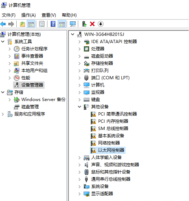Image resolution: width=189 pixels, height=201 pixels.
Task: Select the 通用串行总线控制器 category
Action: pos(111,179)
